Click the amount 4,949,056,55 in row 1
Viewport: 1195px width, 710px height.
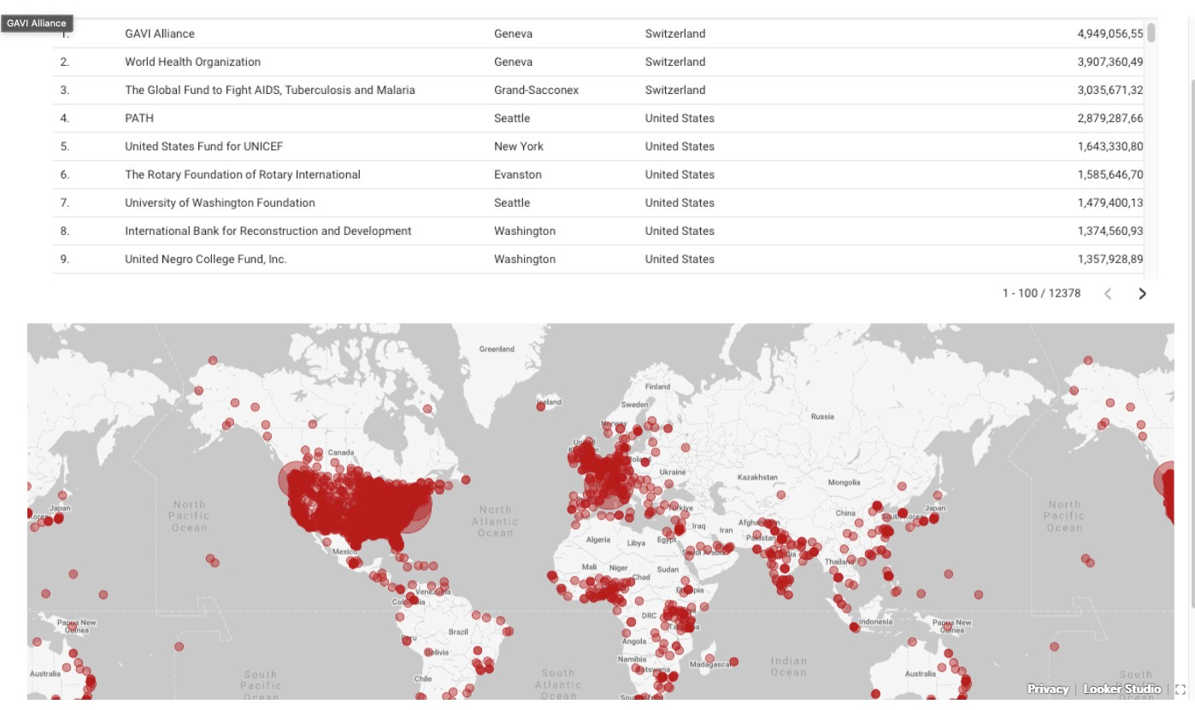click(x=1110, y=33)
